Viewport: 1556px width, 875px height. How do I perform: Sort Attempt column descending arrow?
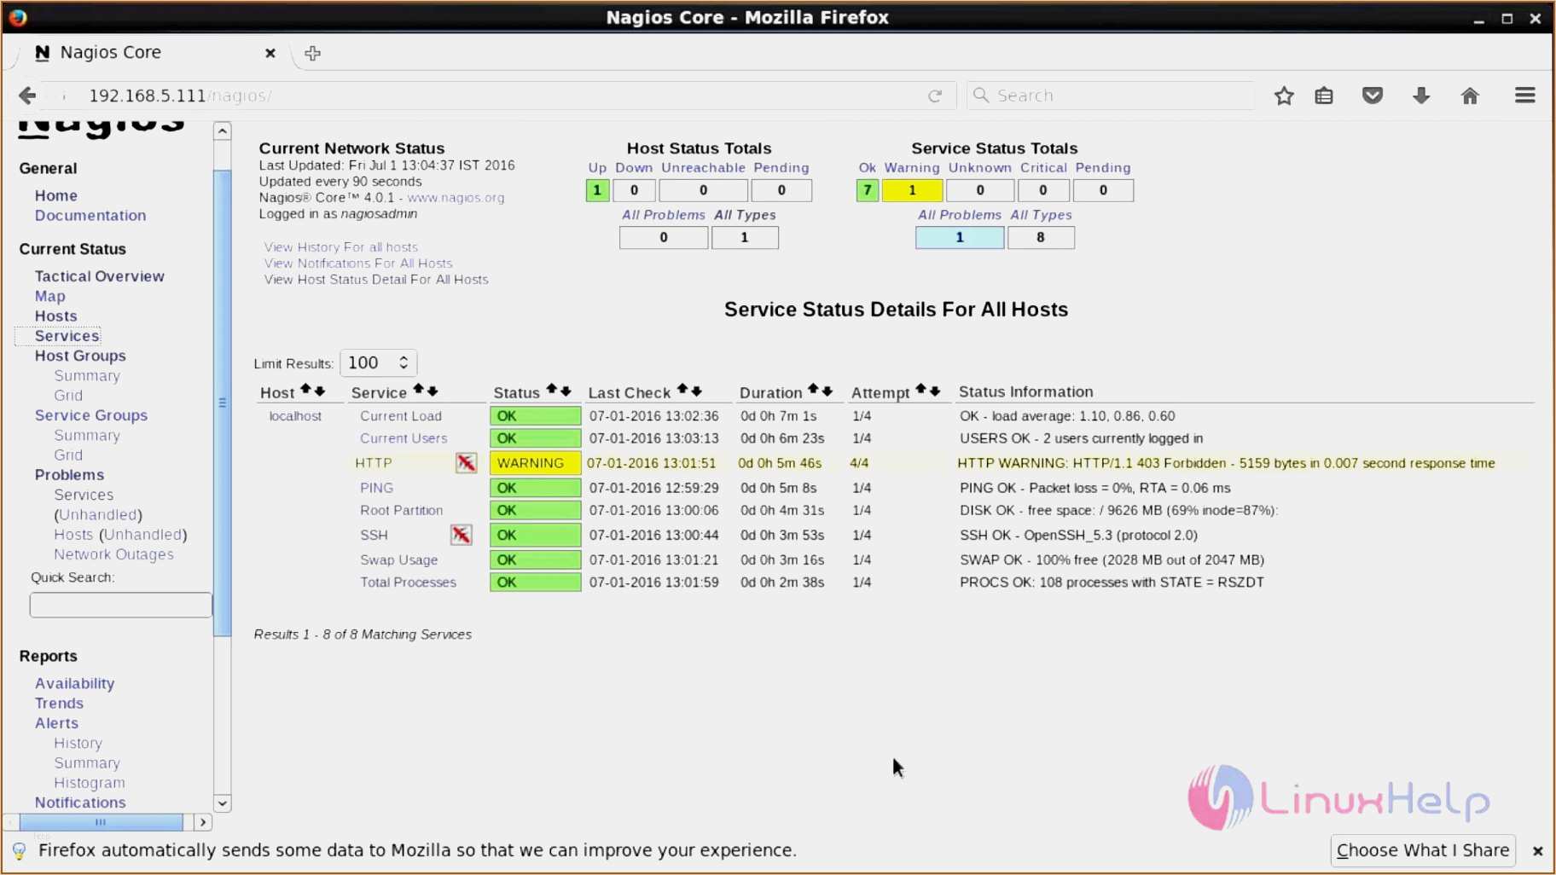coord(935,391)
